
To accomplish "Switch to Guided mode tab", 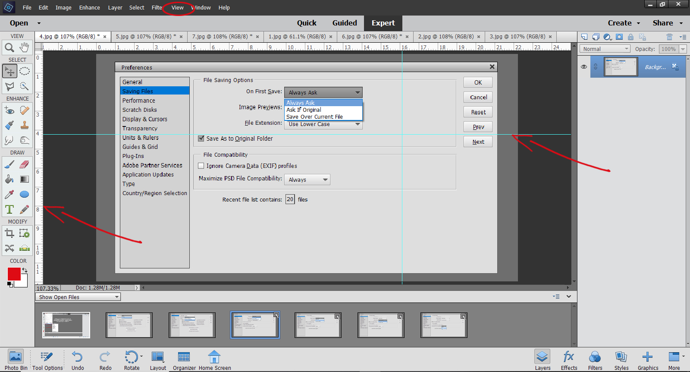I will click(345, 23).
